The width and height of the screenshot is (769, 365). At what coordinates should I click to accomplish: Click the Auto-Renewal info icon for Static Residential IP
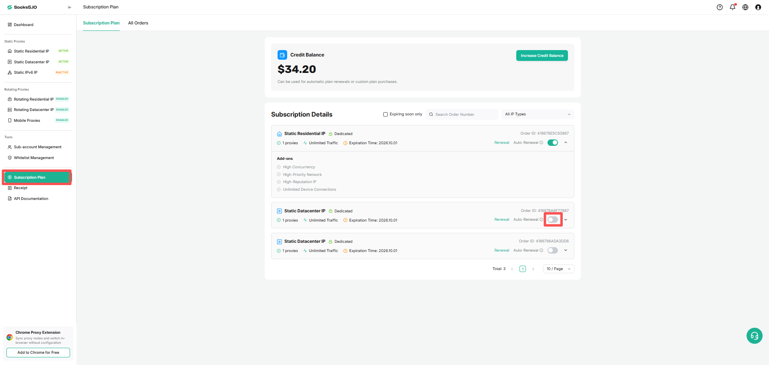pos(542,143)
